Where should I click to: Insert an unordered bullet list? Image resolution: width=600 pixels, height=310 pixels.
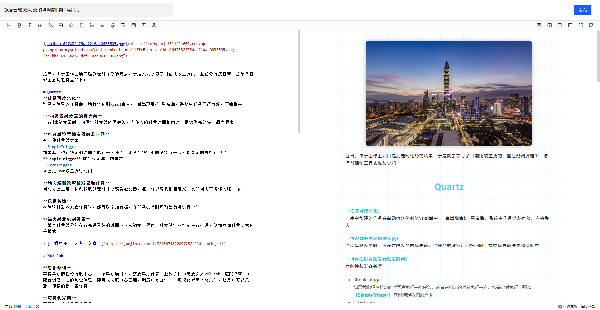(x=92, y=25)
